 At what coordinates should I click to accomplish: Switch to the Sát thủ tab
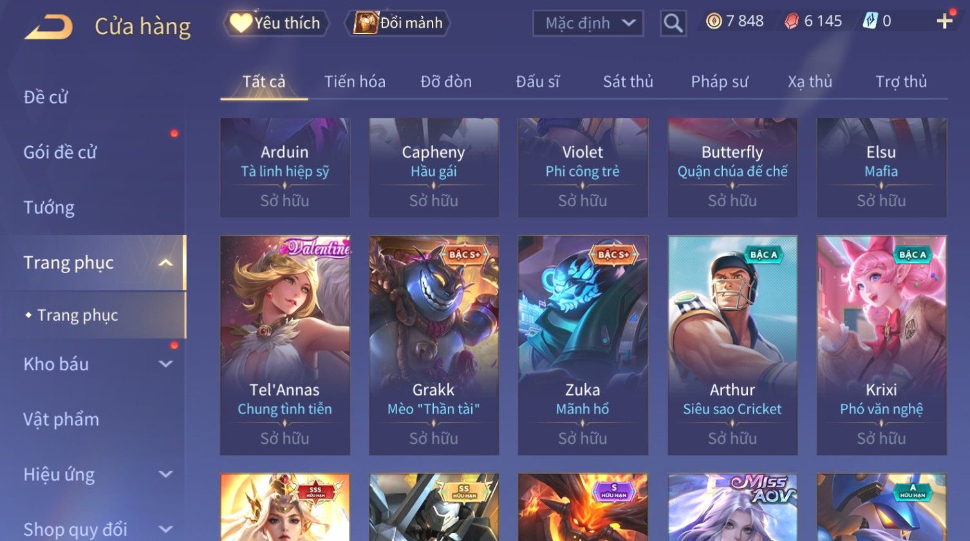pos(628,82)
